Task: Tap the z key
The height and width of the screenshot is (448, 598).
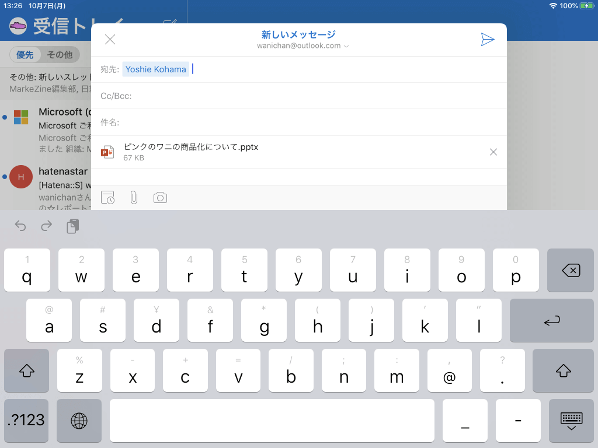Action: [x=79, y=370]
